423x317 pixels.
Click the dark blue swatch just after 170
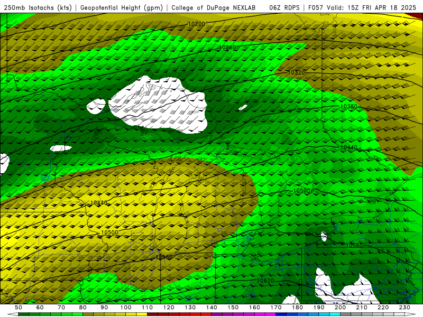[281, 314]
